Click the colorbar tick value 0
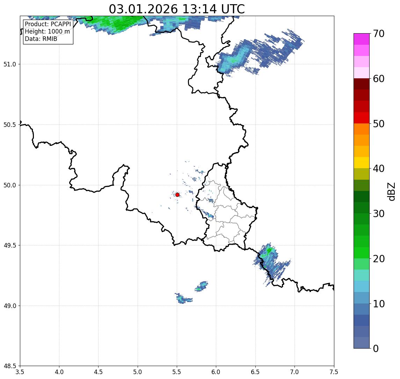This screenshot has height=379, width=400. pos(376,348)
